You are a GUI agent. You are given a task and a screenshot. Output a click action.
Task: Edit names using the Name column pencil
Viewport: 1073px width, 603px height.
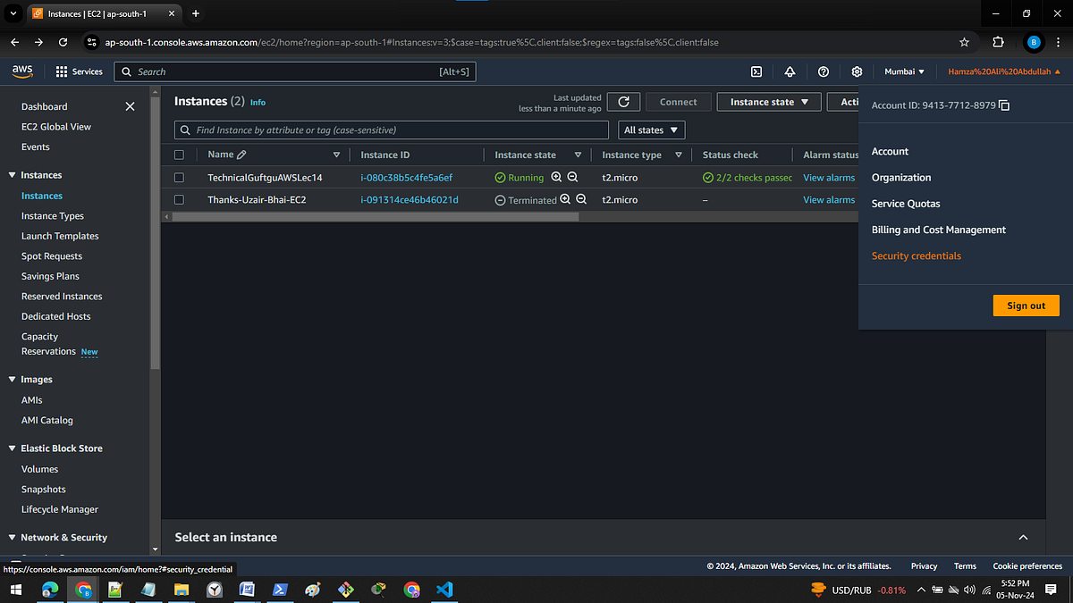click(x=243, y=154)
